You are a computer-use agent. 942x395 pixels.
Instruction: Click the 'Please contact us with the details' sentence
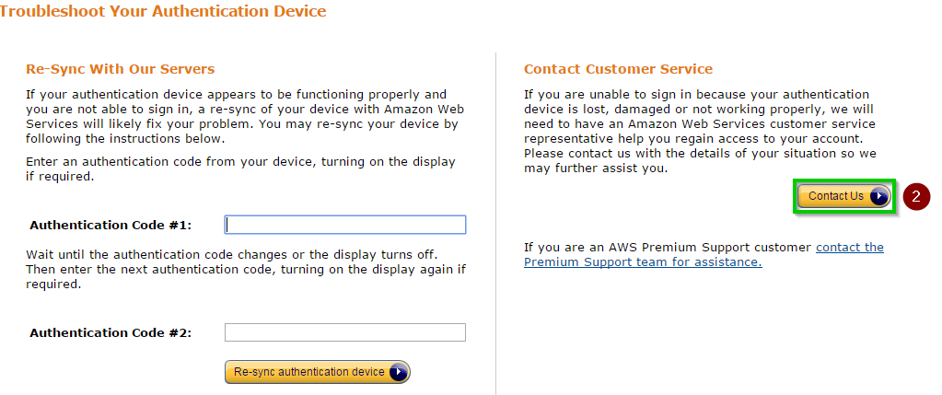700,161
